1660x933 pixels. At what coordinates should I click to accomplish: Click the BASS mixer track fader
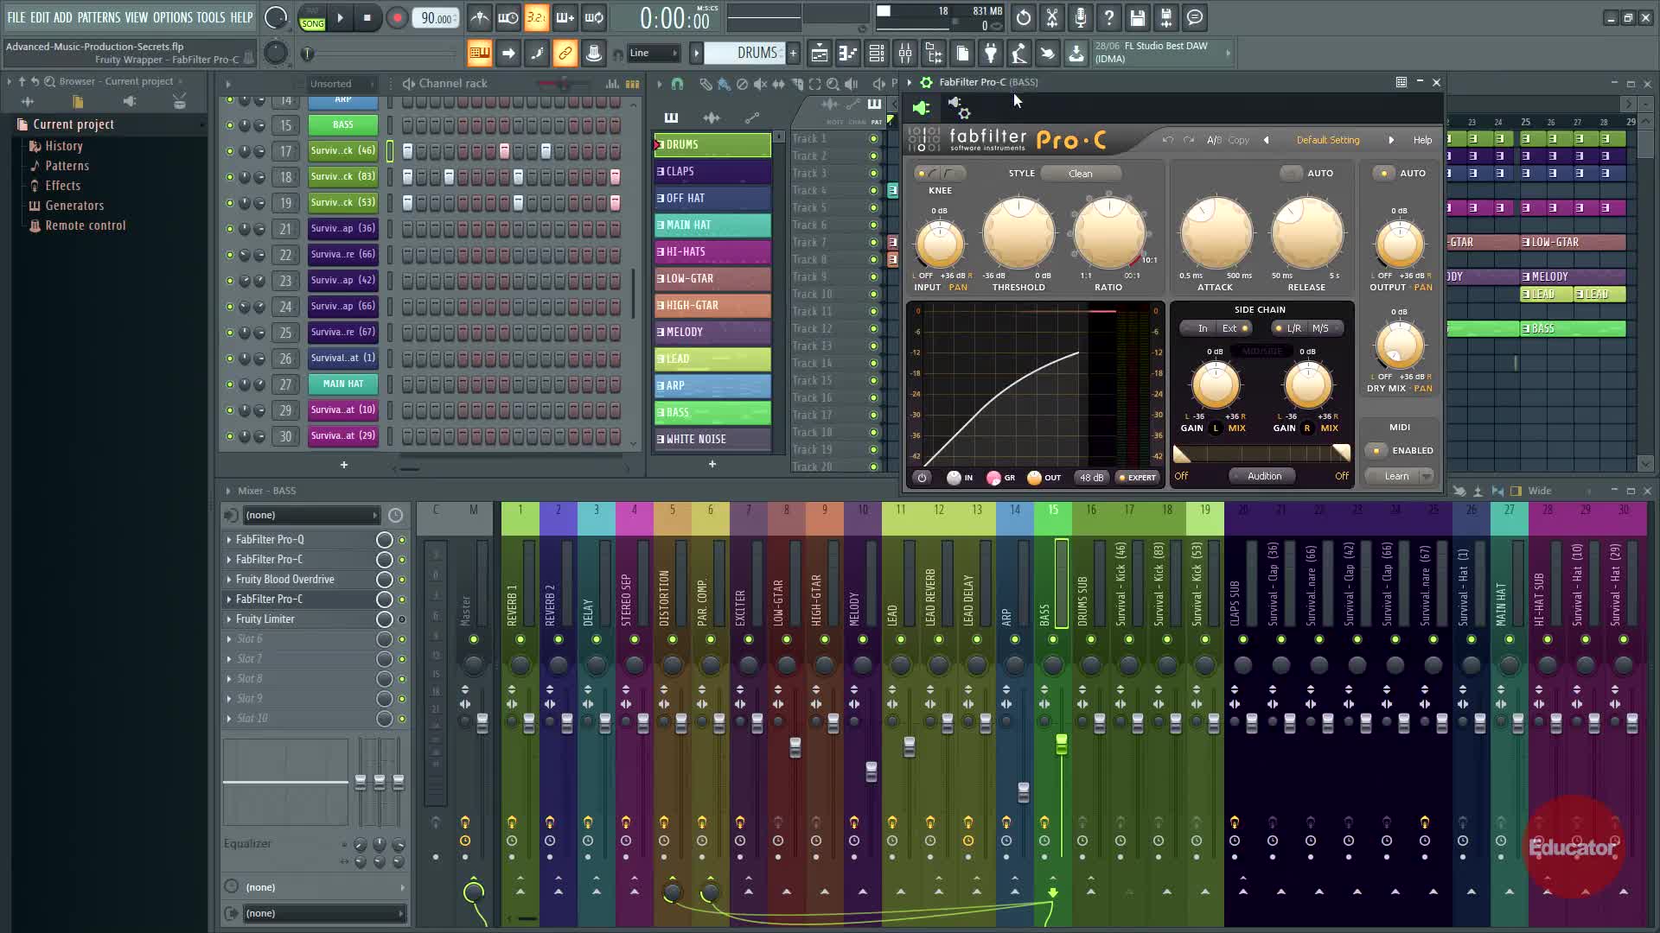[1061, 745]
